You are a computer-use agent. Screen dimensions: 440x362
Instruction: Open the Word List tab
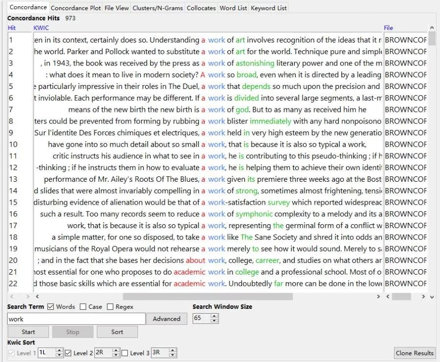coord(233,8)
